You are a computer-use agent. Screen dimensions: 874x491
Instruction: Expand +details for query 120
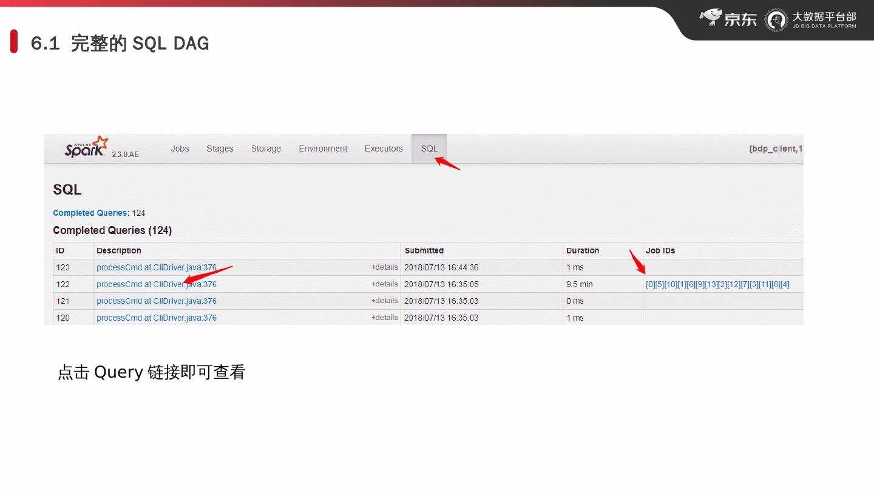[x=384, y=318]
